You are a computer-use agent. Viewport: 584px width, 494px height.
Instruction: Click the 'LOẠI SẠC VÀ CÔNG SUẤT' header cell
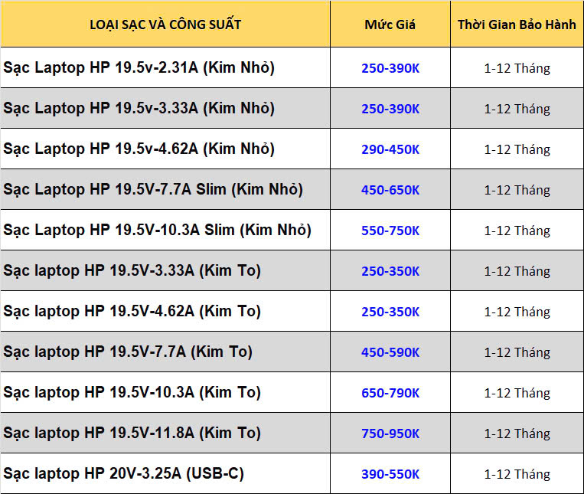pyautogui.click(x=165, y=25)
